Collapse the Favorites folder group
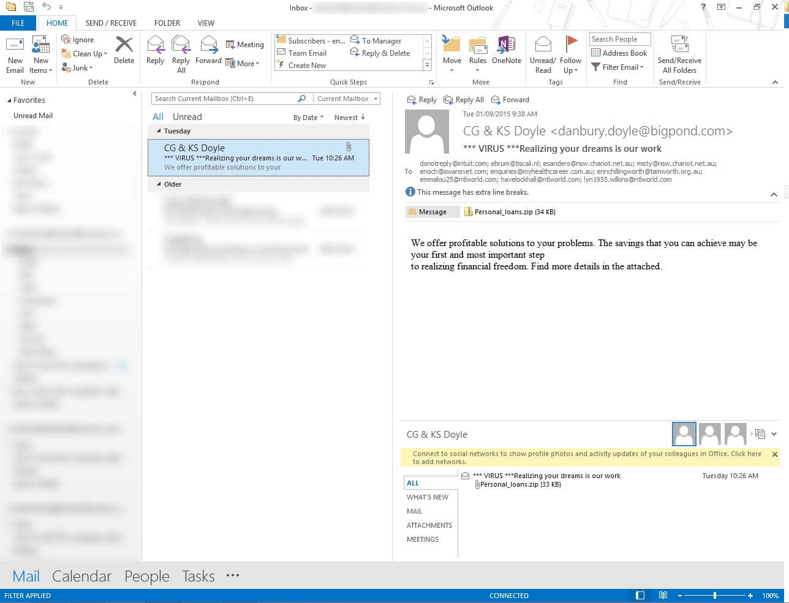Image resolution: width=789 pixels, height=603 pixels. point(9,100)
